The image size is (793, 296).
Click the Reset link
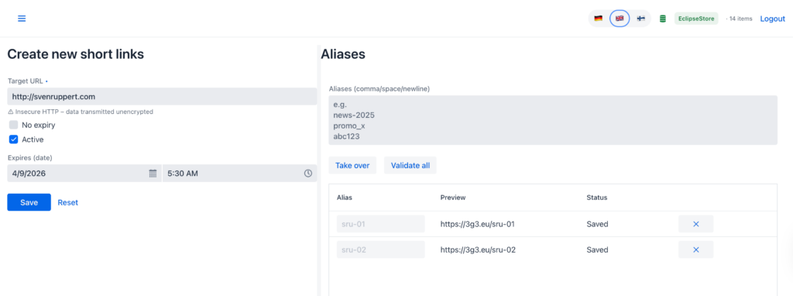[68, 202]
